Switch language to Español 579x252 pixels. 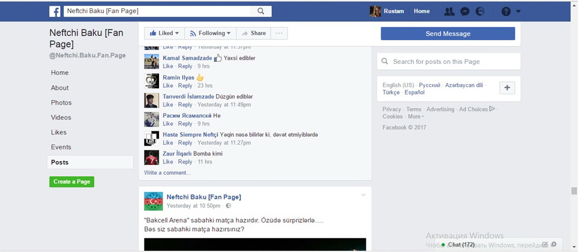[414, 93]
